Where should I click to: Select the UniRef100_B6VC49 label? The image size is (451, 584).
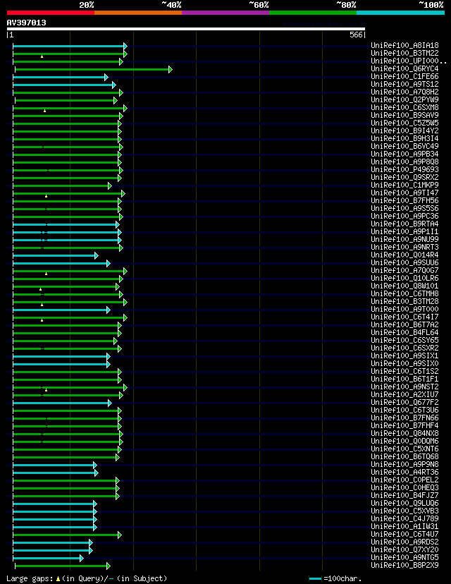(404, 147)
